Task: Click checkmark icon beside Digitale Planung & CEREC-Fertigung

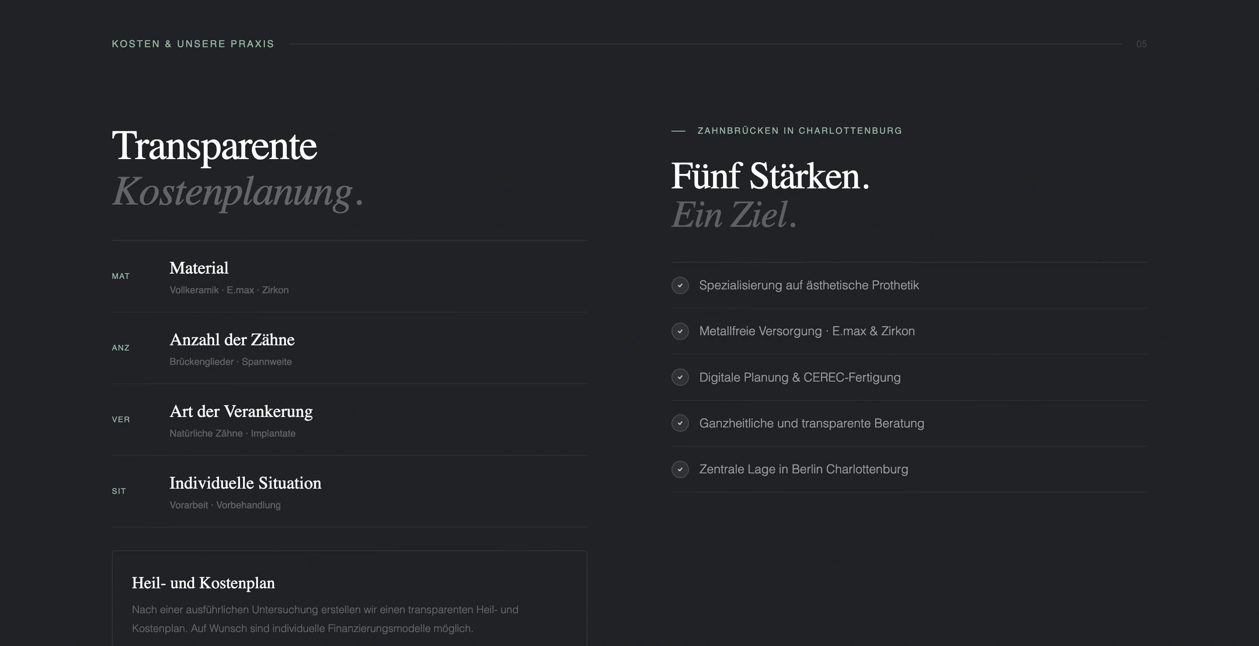Action: (x=680, y=377)
